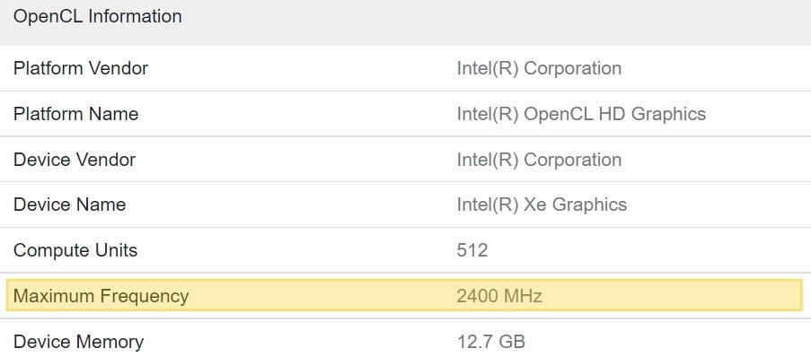Select the Compute Units label
This screenshot has width=811, height=357.
click(75, 250)
